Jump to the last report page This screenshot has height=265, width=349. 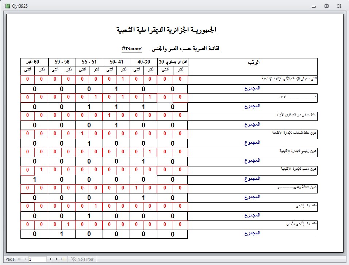[x=57, y=259]
